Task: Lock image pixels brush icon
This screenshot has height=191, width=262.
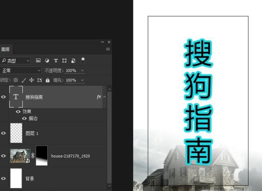Action: pos(24,80)
